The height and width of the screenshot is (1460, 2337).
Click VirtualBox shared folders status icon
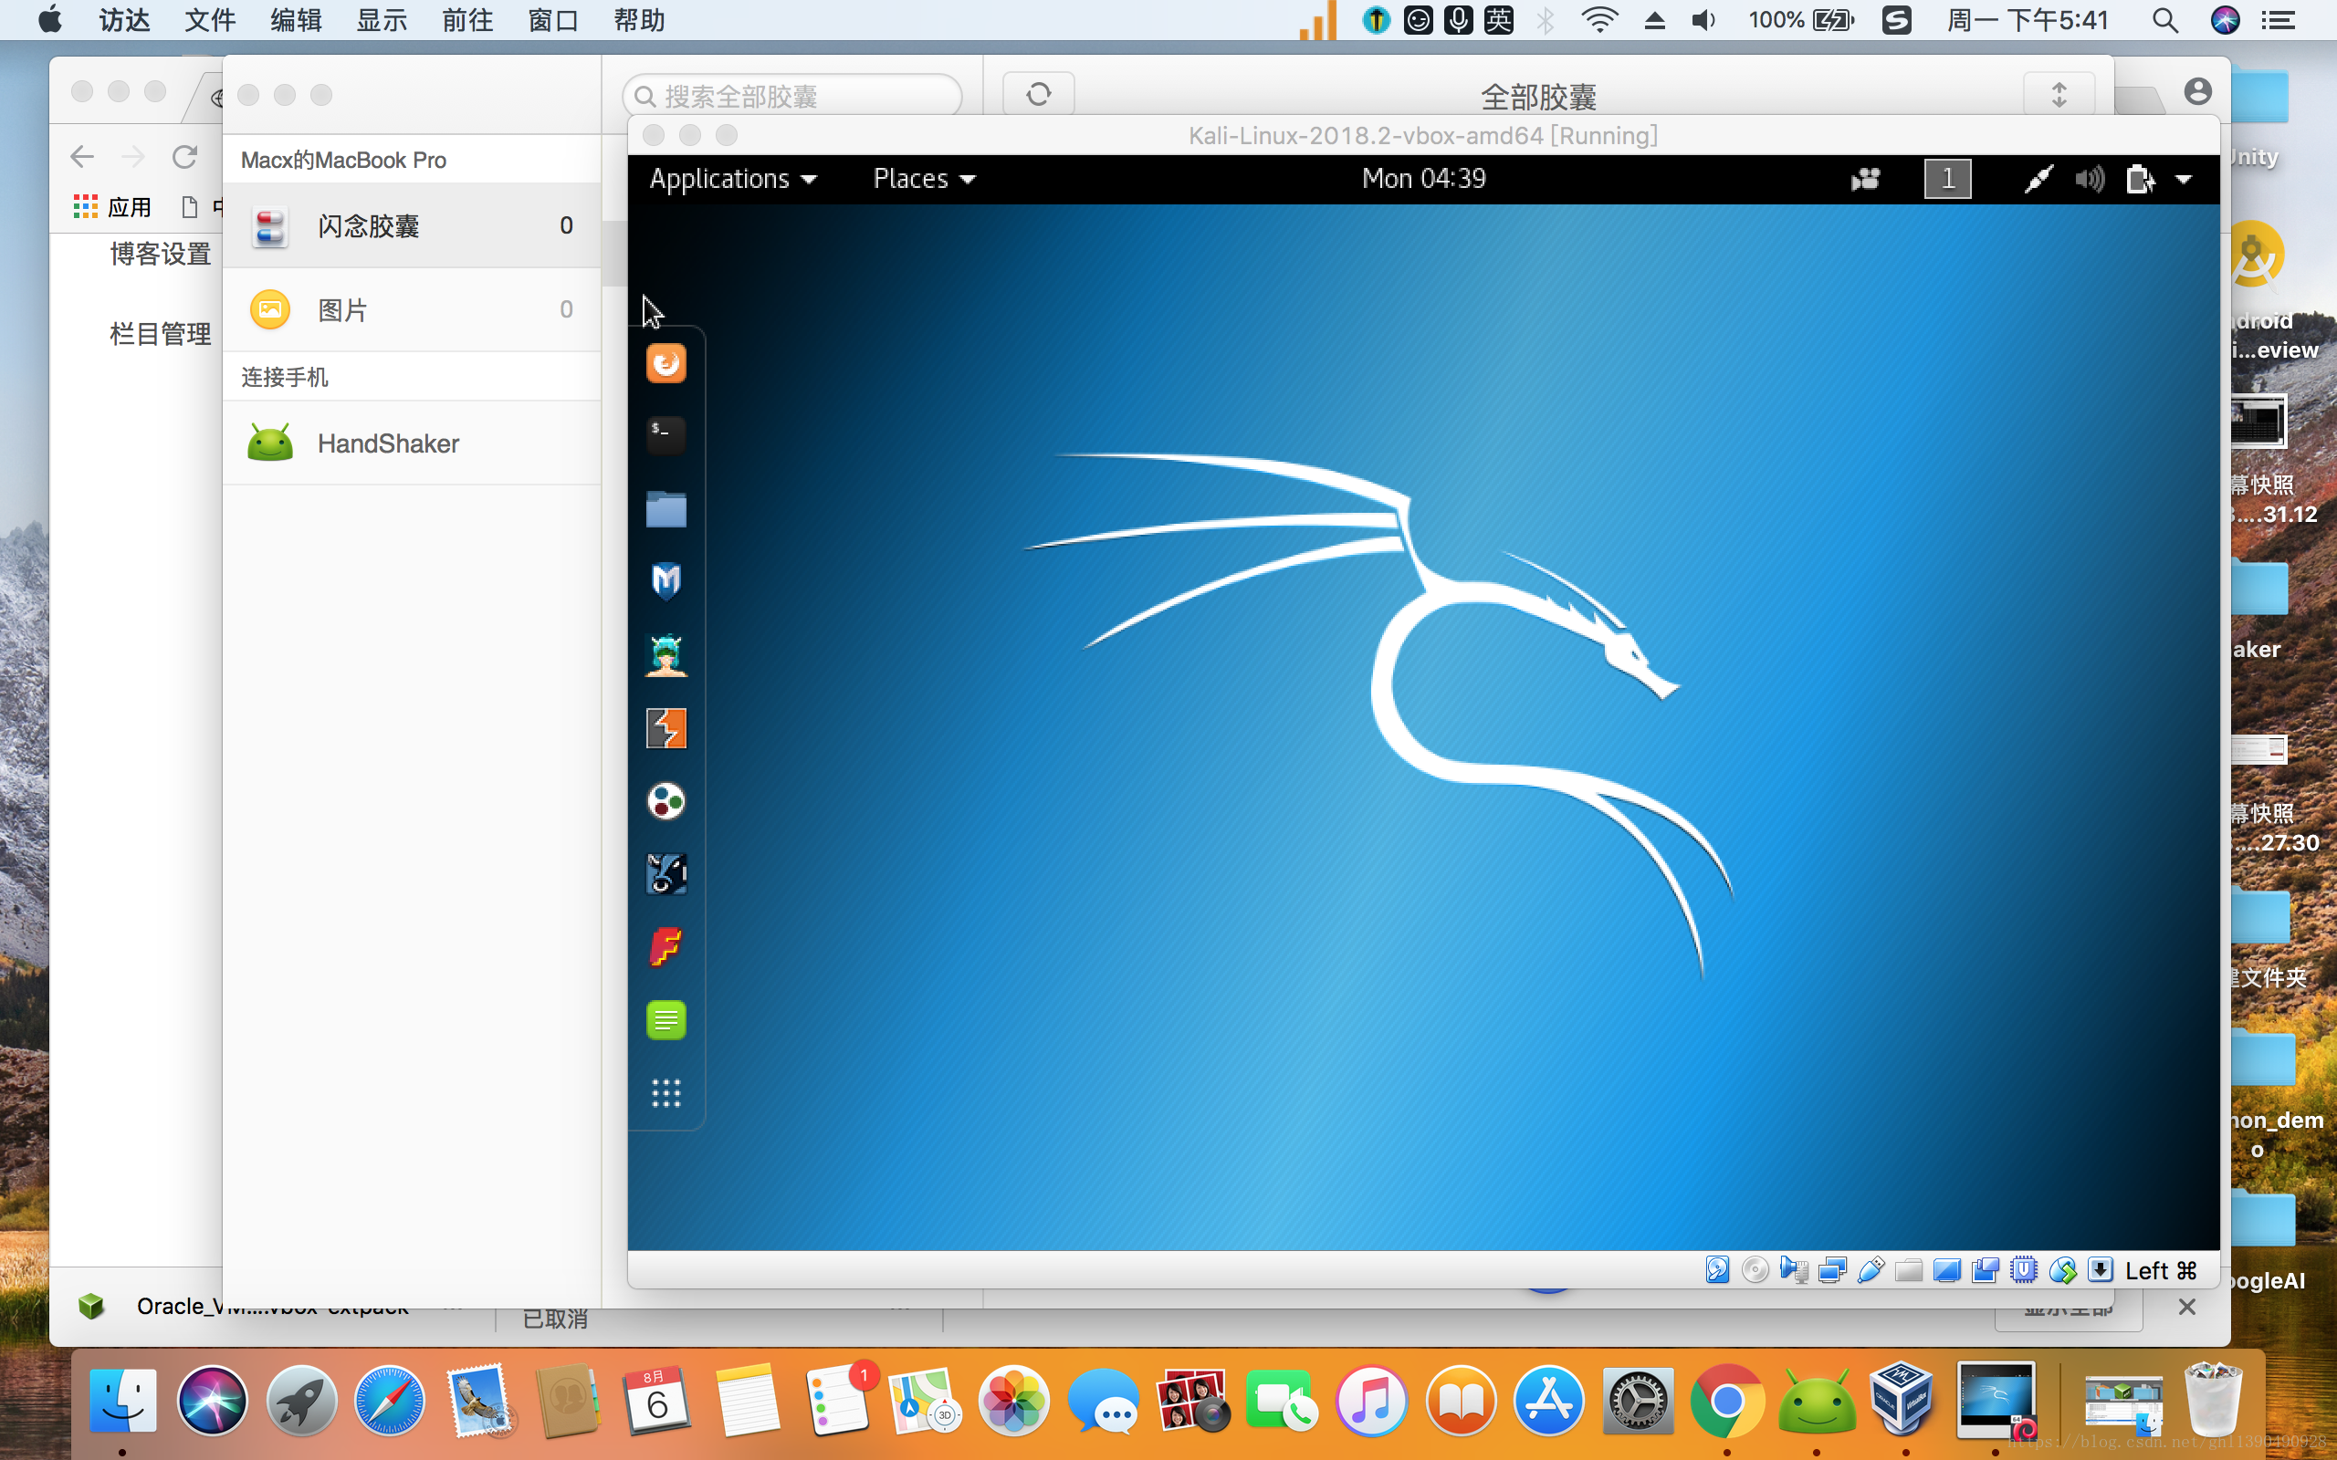[x=1907, y=1271]
